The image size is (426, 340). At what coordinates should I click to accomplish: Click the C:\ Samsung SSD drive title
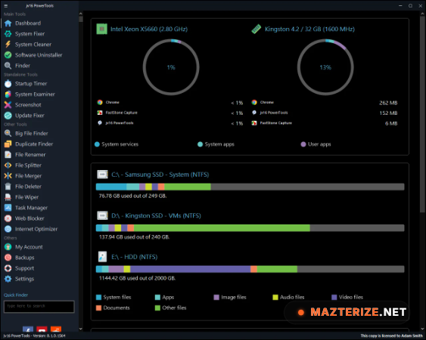coord(160,175)
